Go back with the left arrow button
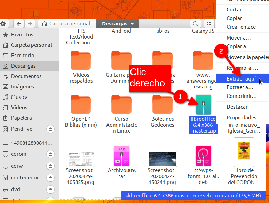Image resolution: width=269 pixels, height=203 pixels. click(19, 24)
